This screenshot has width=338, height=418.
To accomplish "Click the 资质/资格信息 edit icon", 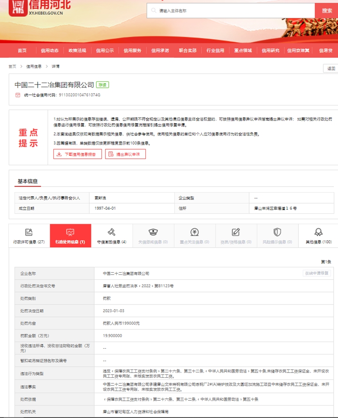I will 236,232.
